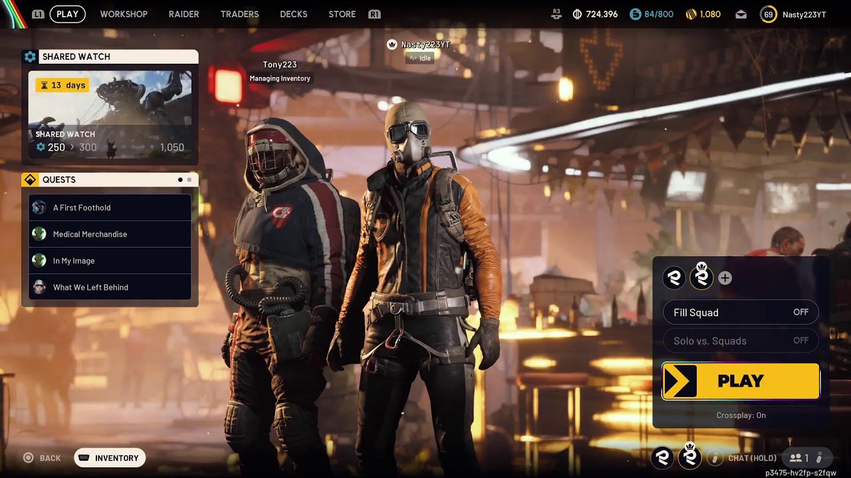
Task: Open the Nasty223YT profile name in top bar
Action: pos(804,15)
